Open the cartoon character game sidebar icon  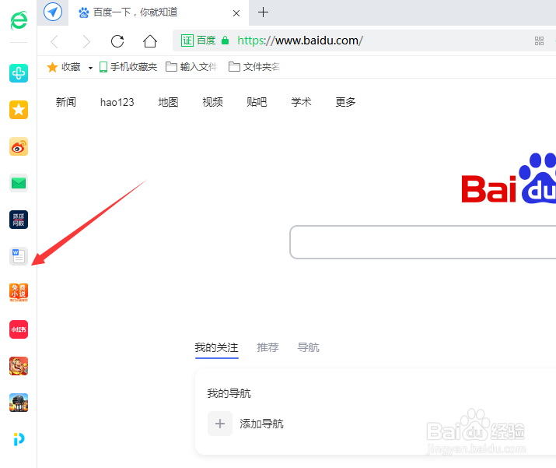[19, 366]
